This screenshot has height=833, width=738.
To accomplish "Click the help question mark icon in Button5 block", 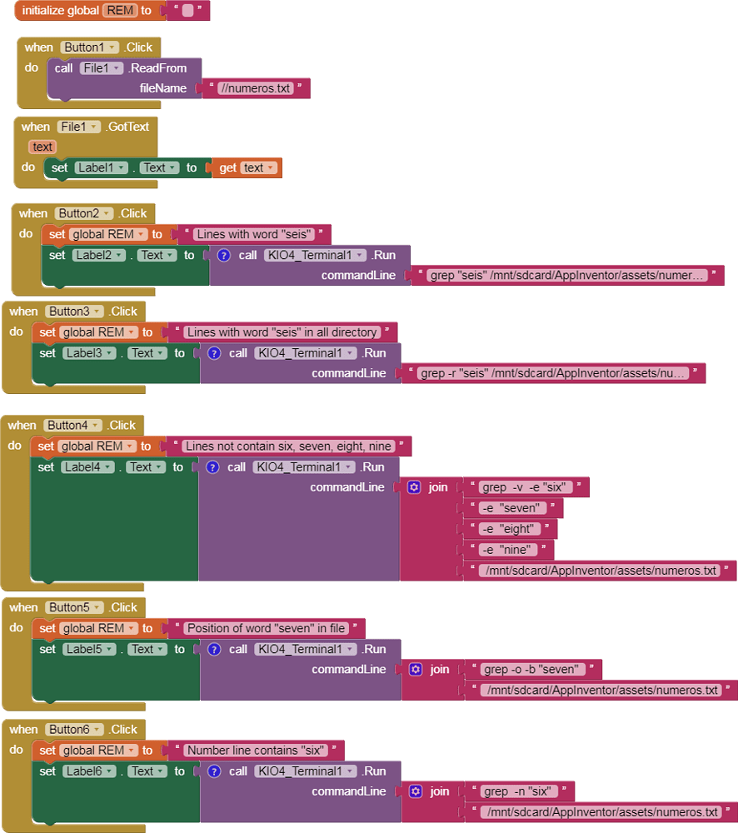I will (214, 649).
